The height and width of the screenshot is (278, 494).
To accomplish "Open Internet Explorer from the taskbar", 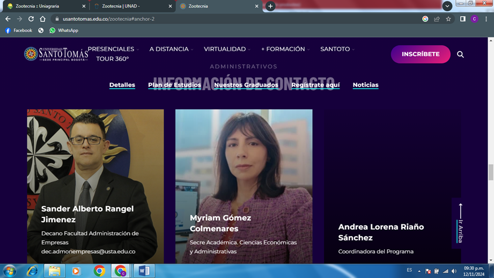I will [x=32, y=271].
